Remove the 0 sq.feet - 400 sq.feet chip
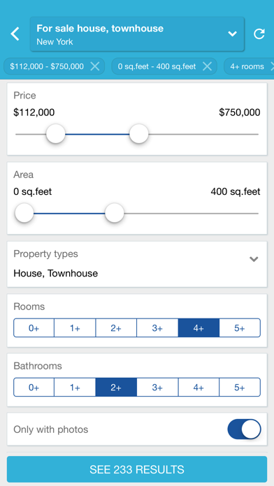The width and height of the screenshot is (274, 486). [207, 66]
